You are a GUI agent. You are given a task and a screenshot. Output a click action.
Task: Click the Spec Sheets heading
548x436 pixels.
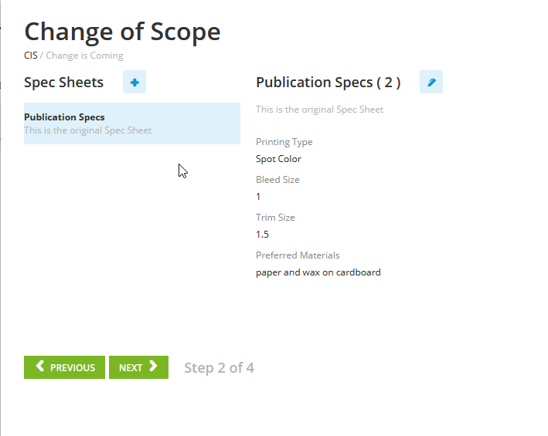coord(63,83)
